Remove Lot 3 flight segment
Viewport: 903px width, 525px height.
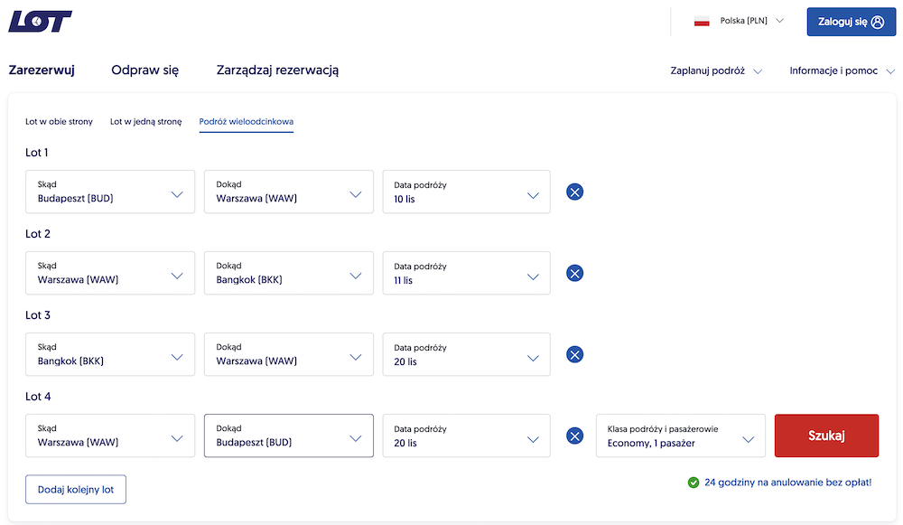(x=574, y=354)
